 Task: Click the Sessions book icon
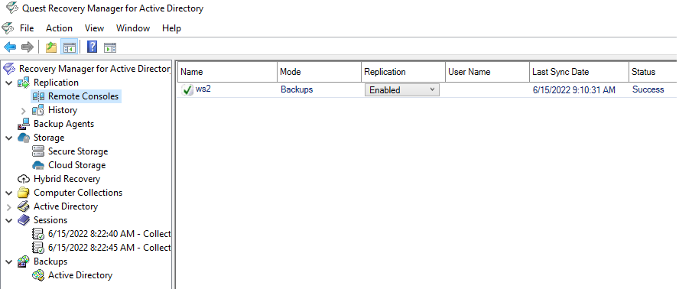pyautogui.click(x=24, y=220)
